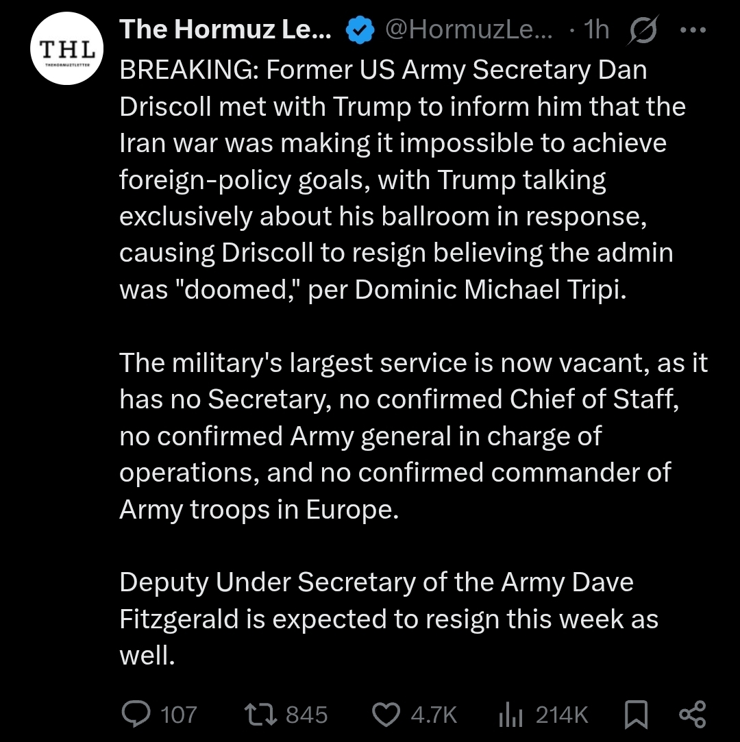Open the @HormuzLe... handle link
The width and height of the screenshot is (740, 742).
coord(469,29)
